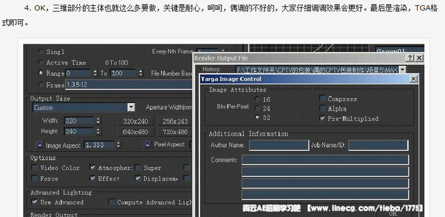Click the Width field showing 320
Screen dimensions: 445x217
pyautogui.click(x=79, y=121)
